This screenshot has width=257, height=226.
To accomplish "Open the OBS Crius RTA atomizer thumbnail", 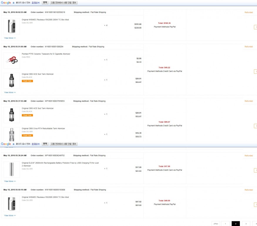I will coord(12,134).
